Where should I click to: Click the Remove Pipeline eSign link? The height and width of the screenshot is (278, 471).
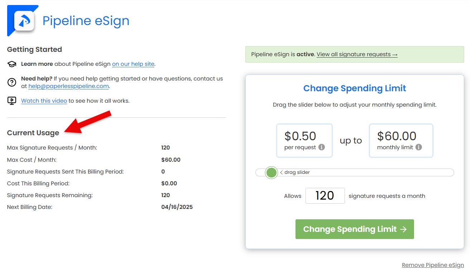(x=433, y=265)
